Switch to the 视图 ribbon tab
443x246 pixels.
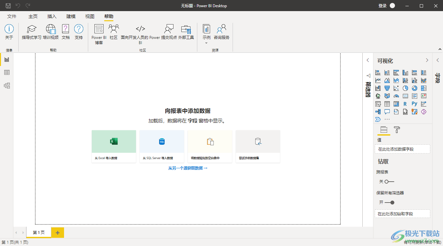90,16
